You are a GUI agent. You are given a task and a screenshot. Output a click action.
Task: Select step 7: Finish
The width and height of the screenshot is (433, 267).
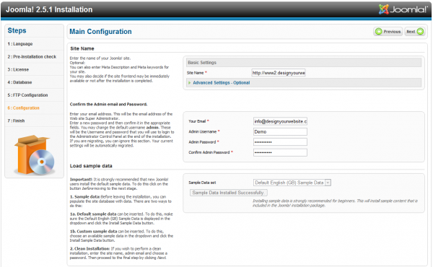pos(16,121)
